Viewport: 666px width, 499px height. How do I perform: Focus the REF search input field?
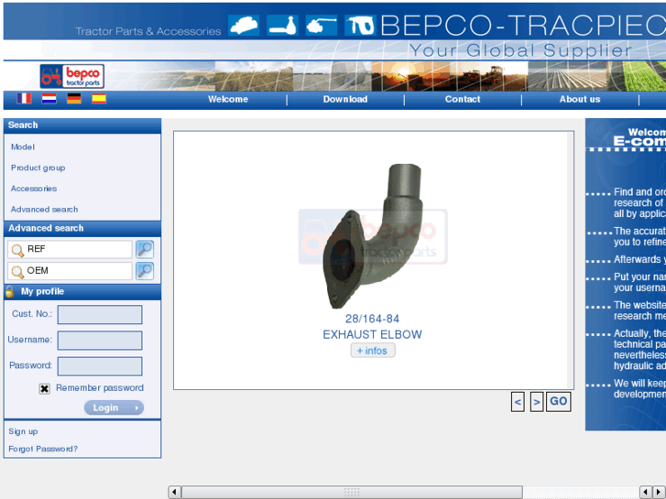(70, 249)
